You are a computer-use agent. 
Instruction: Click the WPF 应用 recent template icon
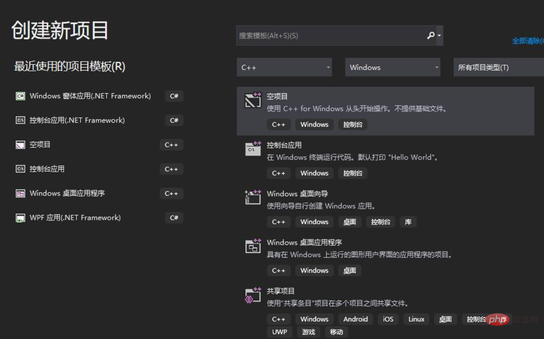coord(20,218)
